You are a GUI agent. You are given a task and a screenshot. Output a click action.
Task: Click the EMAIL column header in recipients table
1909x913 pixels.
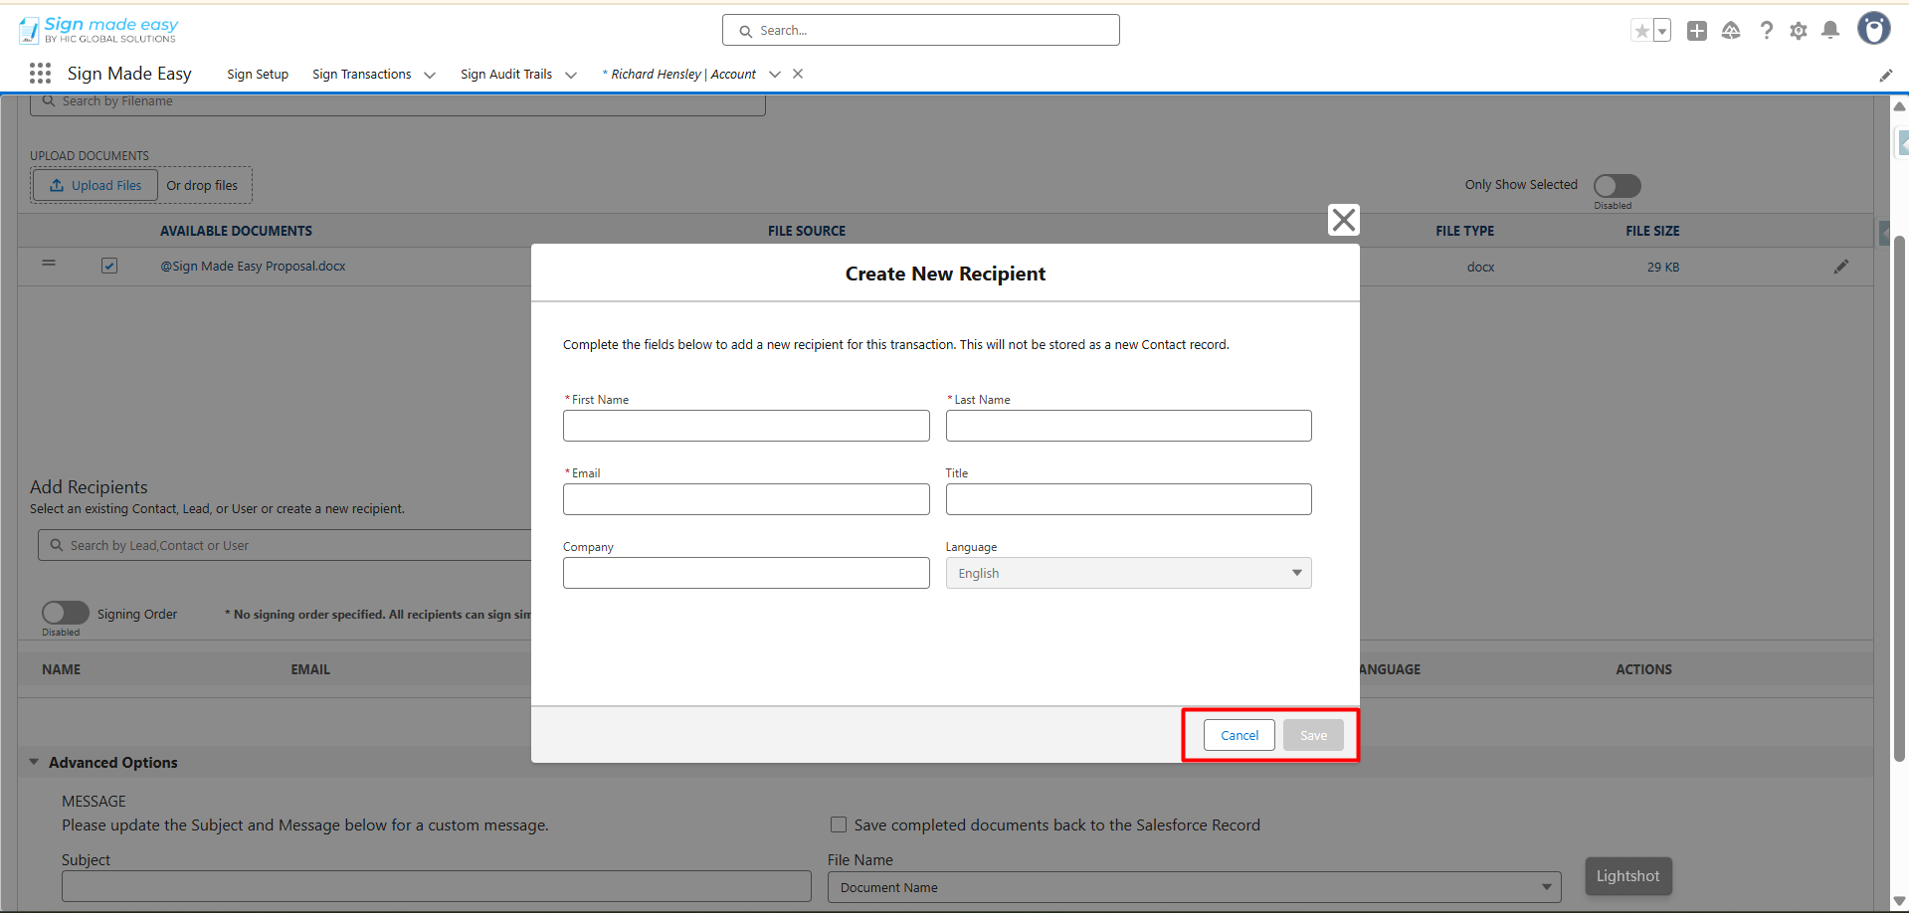point(310,669)
